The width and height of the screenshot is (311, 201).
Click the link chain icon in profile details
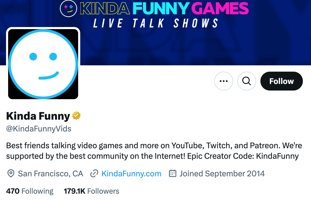click(94, 173)
